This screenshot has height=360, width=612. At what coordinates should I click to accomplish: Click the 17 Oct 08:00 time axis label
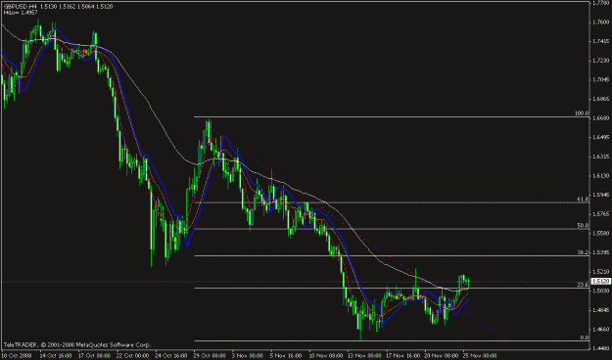tap(94, 356)
